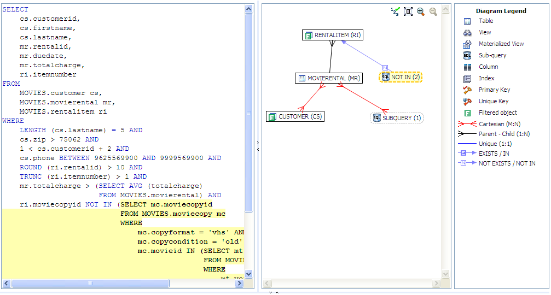Click the View binoculars icon in legend

(467, 33)
